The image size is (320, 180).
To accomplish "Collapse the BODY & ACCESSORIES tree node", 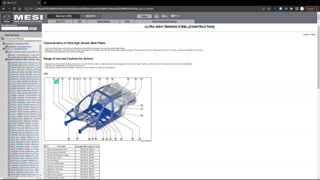I will pos(4,49).
